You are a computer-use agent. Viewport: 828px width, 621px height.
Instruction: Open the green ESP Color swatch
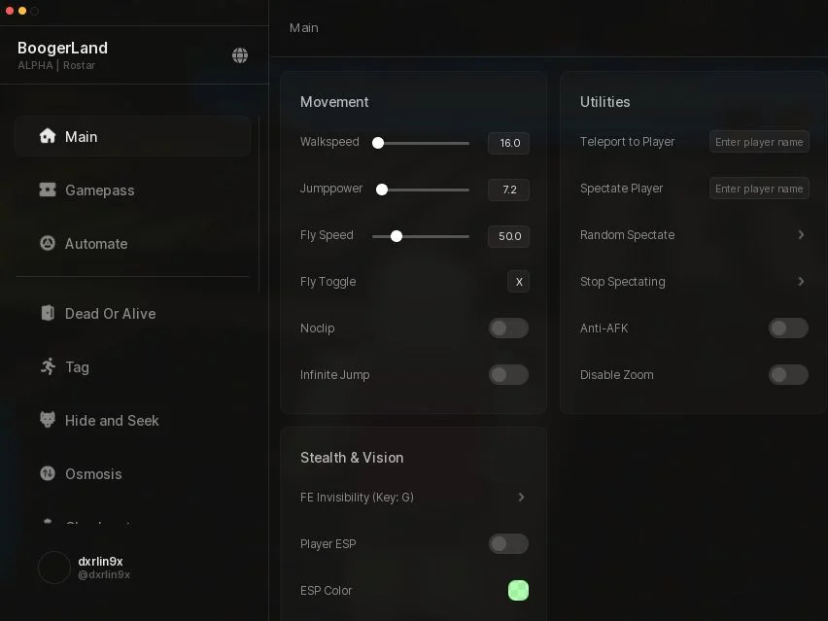click(518, 590)
